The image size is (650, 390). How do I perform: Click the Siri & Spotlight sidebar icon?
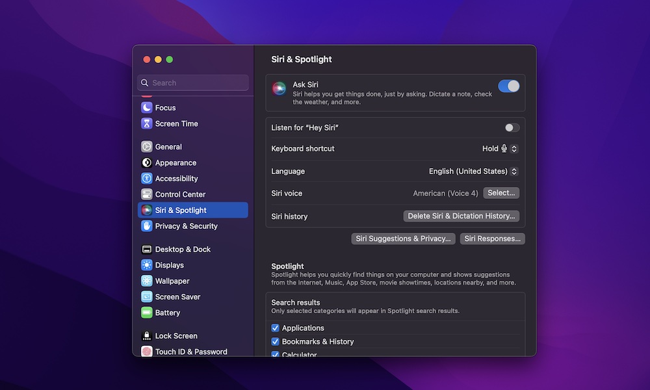click(146, 210)
